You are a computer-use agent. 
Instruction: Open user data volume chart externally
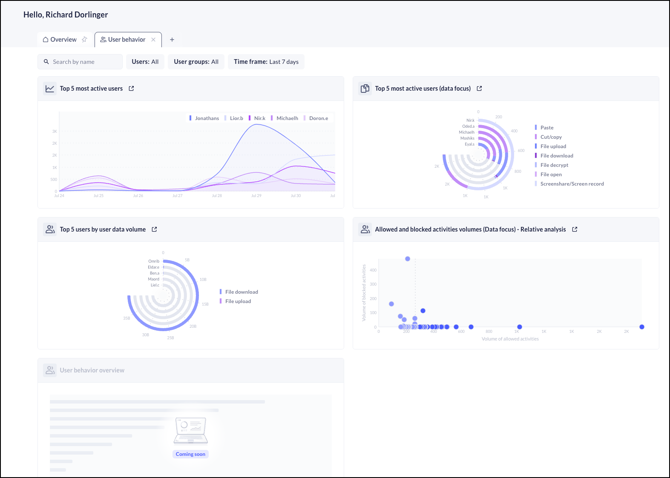pyautogui.click(x=154, y=229)
